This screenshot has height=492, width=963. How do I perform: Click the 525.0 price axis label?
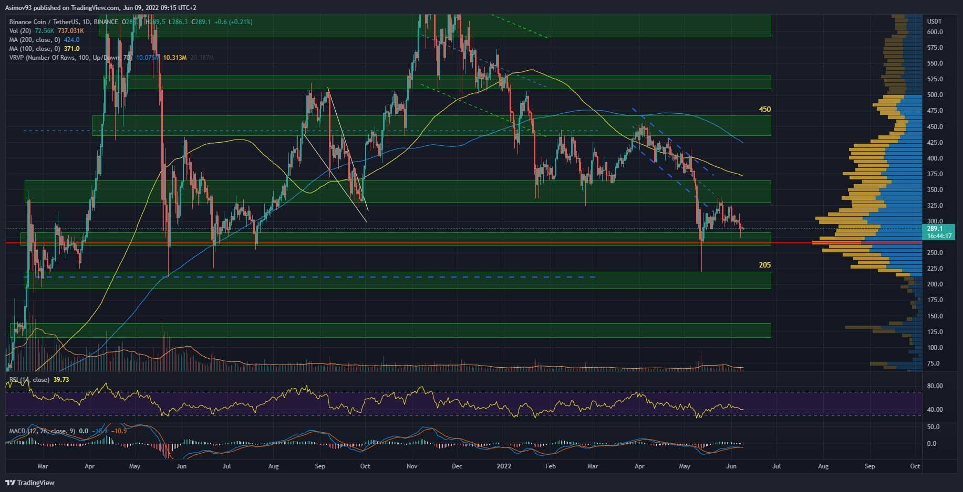coord(935,79)
